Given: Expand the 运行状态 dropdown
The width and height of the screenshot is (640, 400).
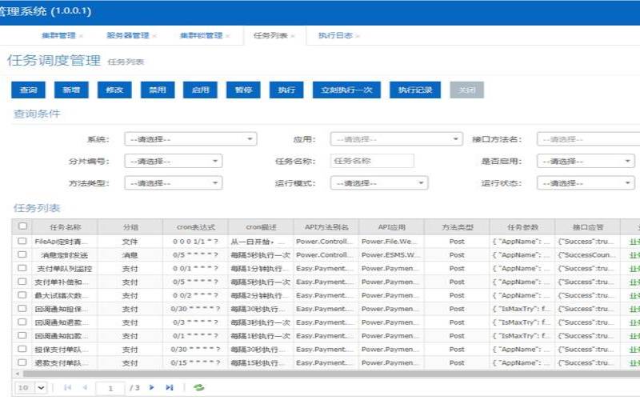Looking at the screenshot, I should coord(586,183).
